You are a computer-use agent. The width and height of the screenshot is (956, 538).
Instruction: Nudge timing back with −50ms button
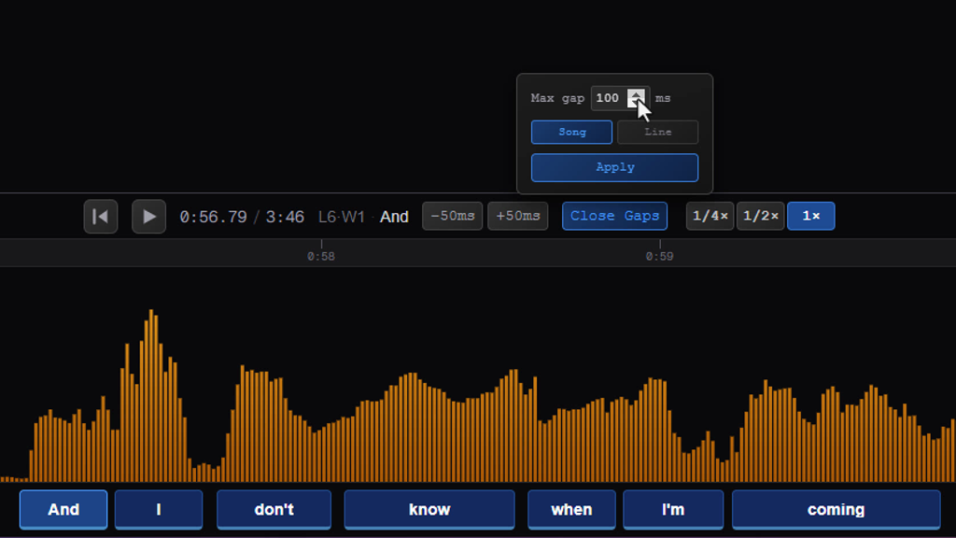pos(453,216)
